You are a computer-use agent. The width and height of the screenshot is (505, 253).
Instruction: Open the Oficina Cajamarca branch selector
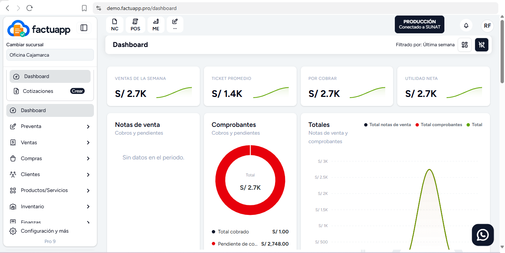[x=50, y=55]
